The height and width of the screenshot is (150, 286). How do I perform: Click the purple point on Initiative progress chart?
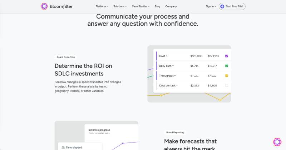123,143
